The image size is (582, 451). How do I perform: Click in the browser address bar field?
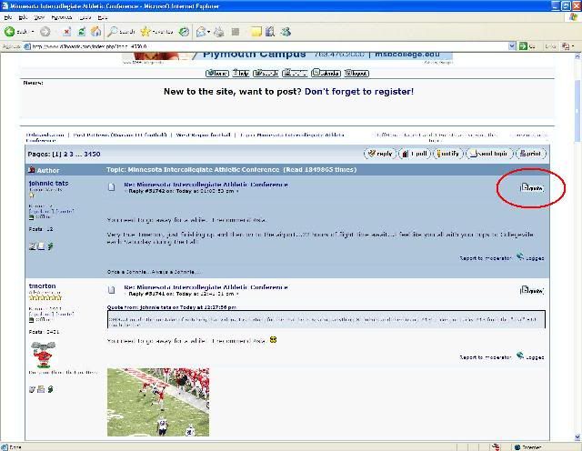[x=267, y=46]
